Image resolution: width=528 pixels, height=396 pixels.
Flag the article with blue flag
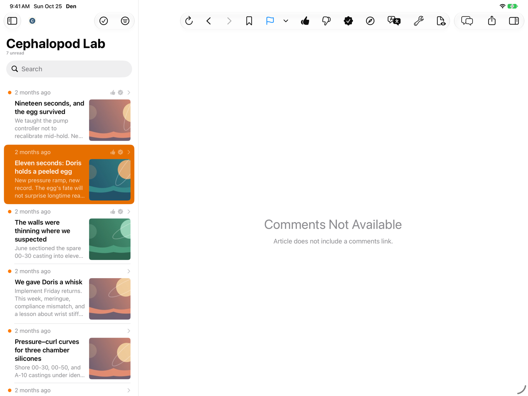[270, 21]
